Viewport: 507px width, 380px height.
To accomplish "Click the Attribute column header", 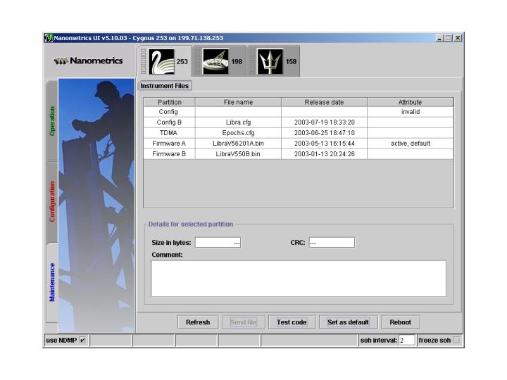I will 411,102.
